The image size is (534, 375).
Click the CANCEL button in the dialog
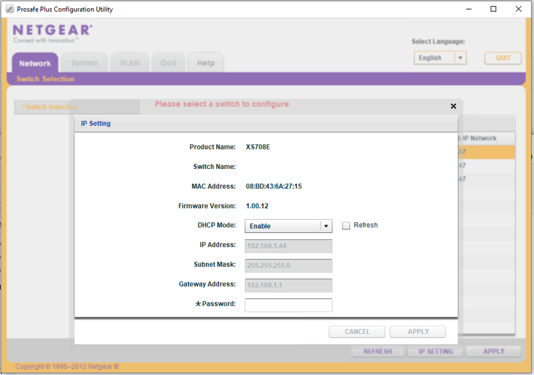click(x=357, y=331)
